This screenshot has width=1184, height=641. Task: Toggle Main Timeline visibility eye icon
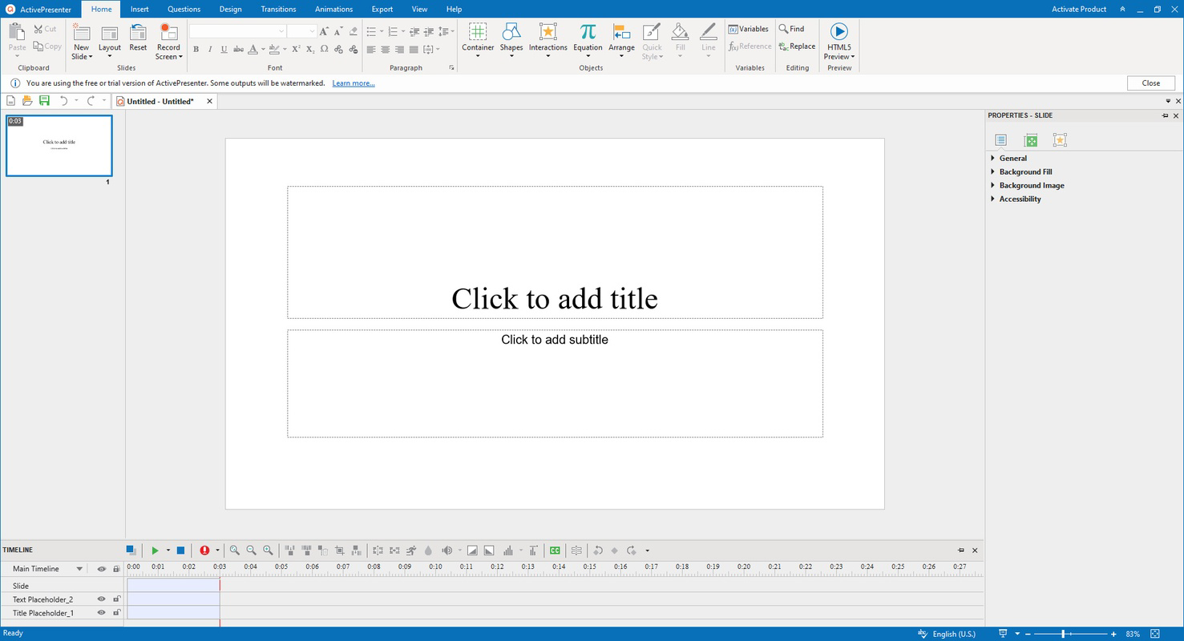tap(102, 569)
